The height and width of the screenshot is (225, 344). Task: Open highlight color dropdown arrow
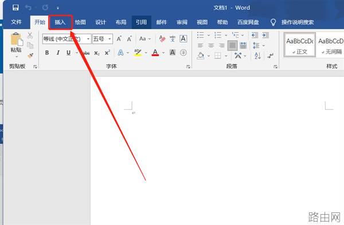pos(146,53)
